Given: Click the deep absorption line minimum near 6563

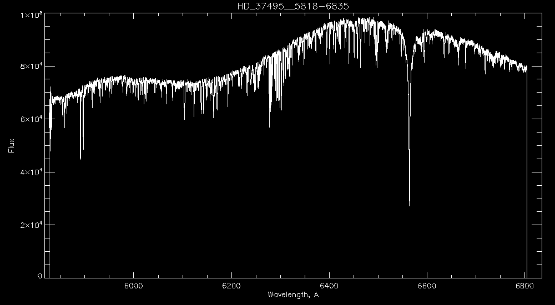Looking at the screenshot, I should coord(410,205).
